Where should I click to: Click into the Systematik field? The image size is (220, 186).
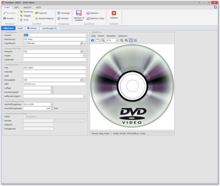coord(55,60)
